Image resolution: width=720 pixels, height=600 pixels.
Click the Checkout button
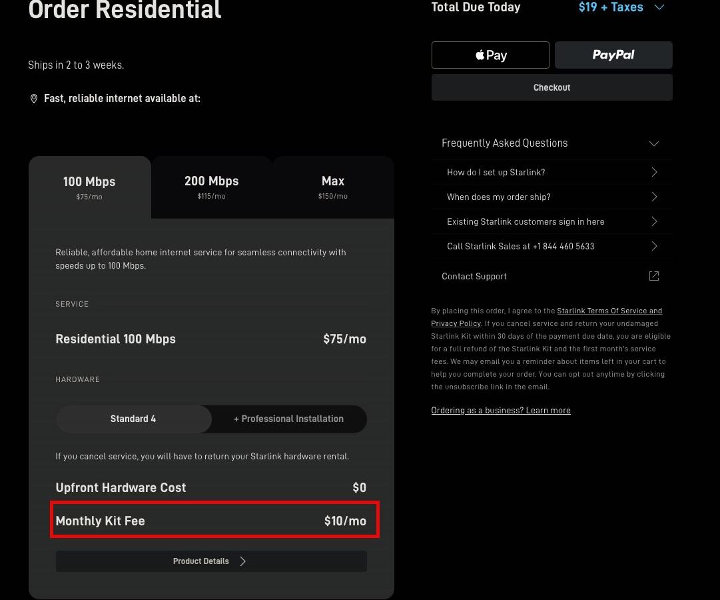point(552,87)
